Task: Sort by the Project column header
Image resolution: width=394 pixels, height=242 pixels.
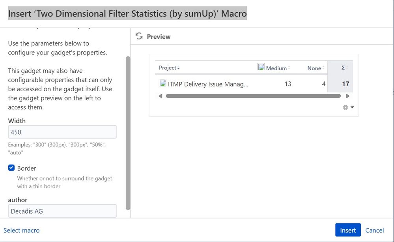Action: (x=169, y=68)
